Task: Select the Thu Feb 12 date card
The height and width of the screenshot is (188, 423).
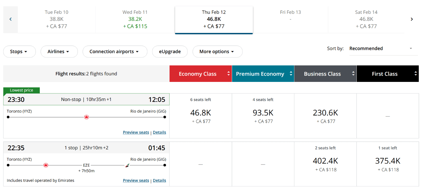Action: tap(214, 19)
